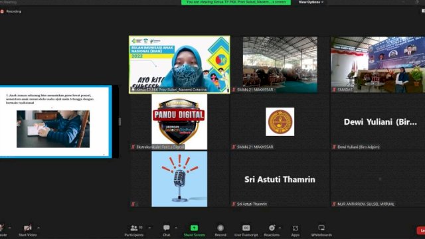Select the microphone illustration participant tile

179,179
